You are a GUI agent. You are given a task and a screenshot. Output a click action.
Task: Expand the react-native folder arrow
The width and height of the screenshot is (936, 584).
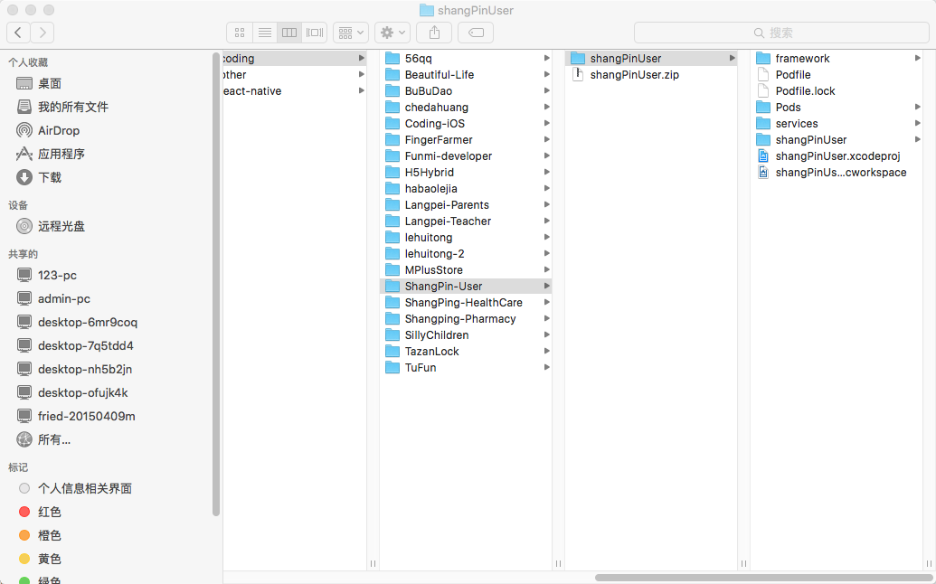[361, 90]
